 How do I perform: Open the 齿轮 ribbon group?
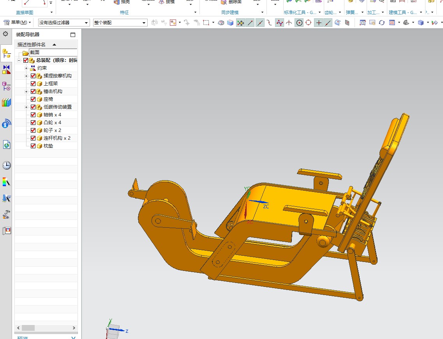coord(332,12)
